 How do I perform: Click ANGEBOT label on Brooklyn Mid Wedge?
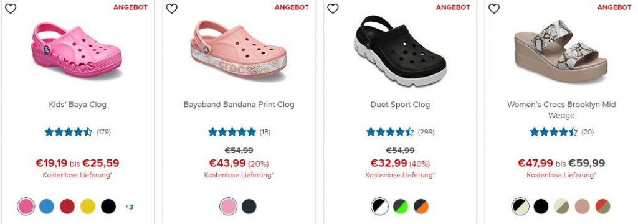614,7
